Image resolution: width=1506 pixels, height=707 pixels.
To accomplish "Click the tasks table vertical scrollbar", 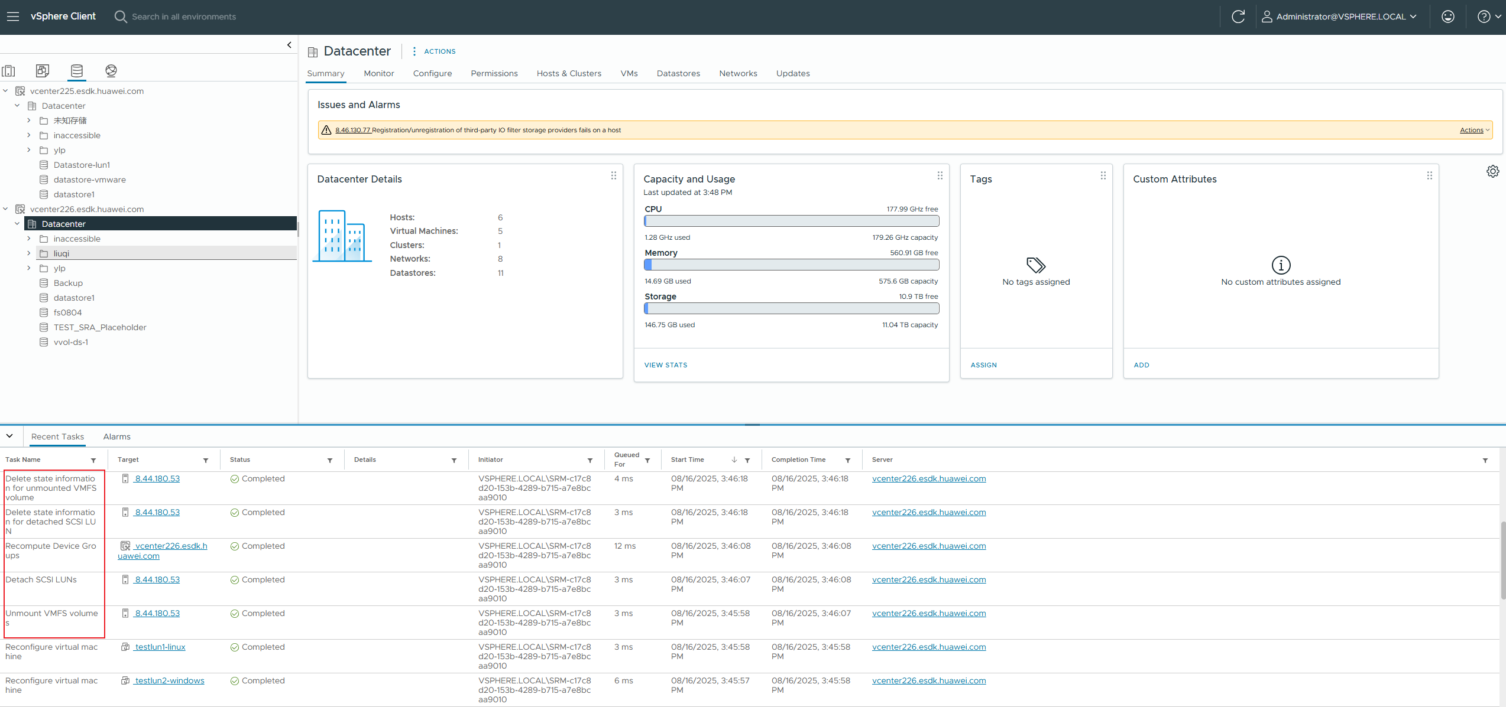I will coord(1502,560).
